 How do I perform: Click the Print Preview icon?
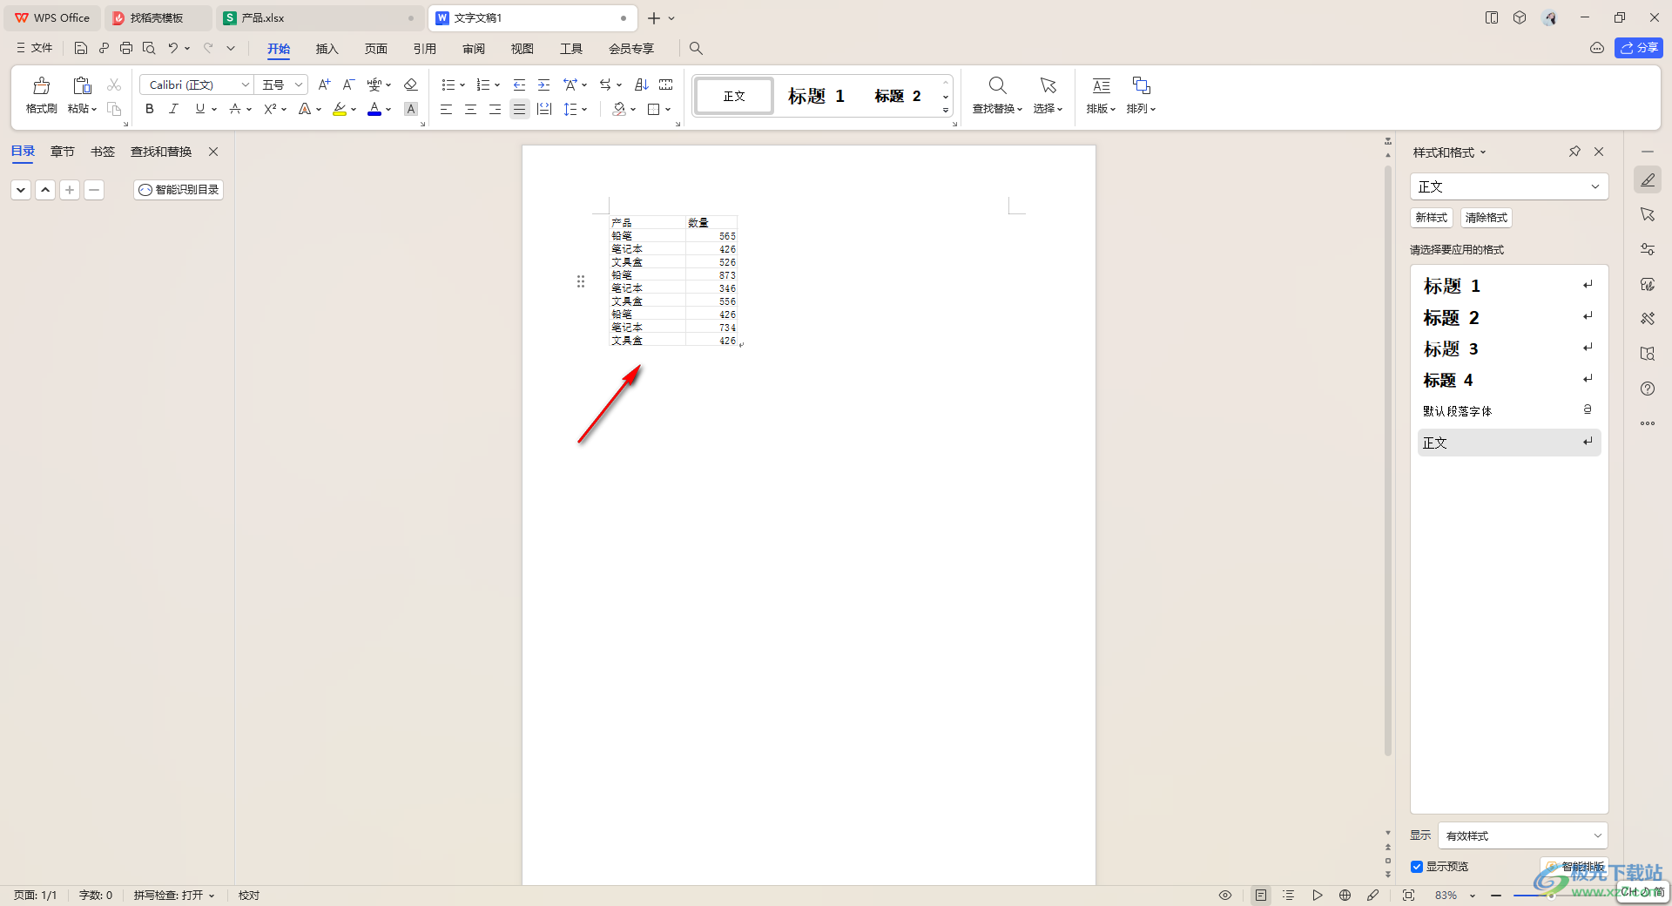(x=149, y=49)
